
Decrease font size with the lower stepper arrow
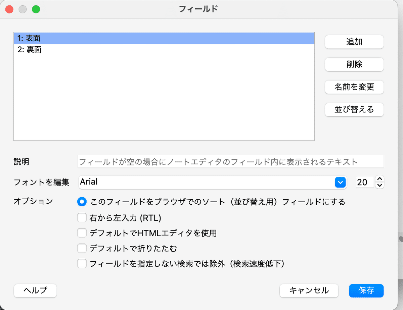379,185
